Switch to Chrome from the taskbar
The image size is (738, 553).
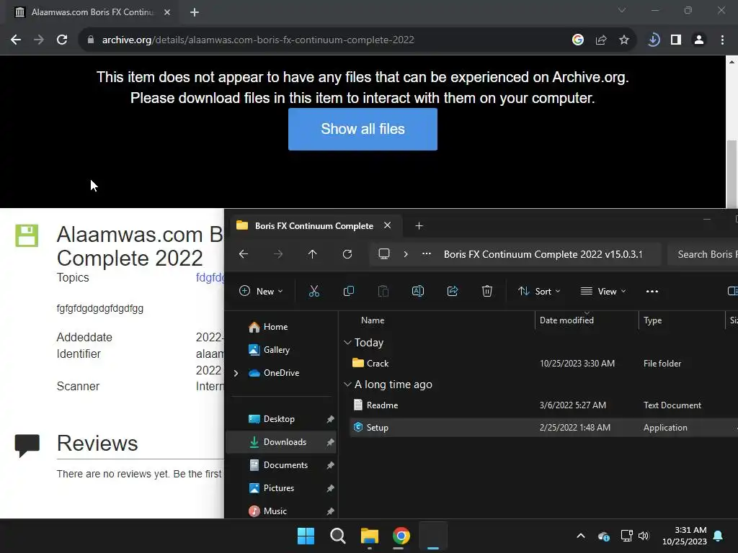401,536
